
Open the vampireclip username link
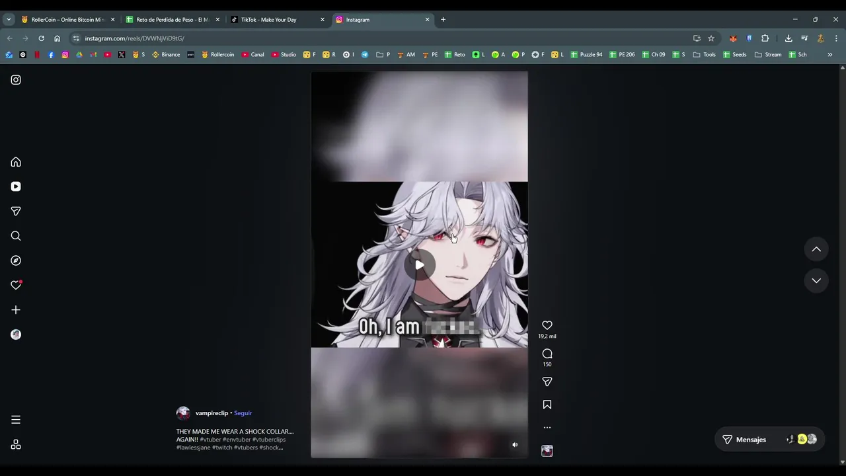211,413
